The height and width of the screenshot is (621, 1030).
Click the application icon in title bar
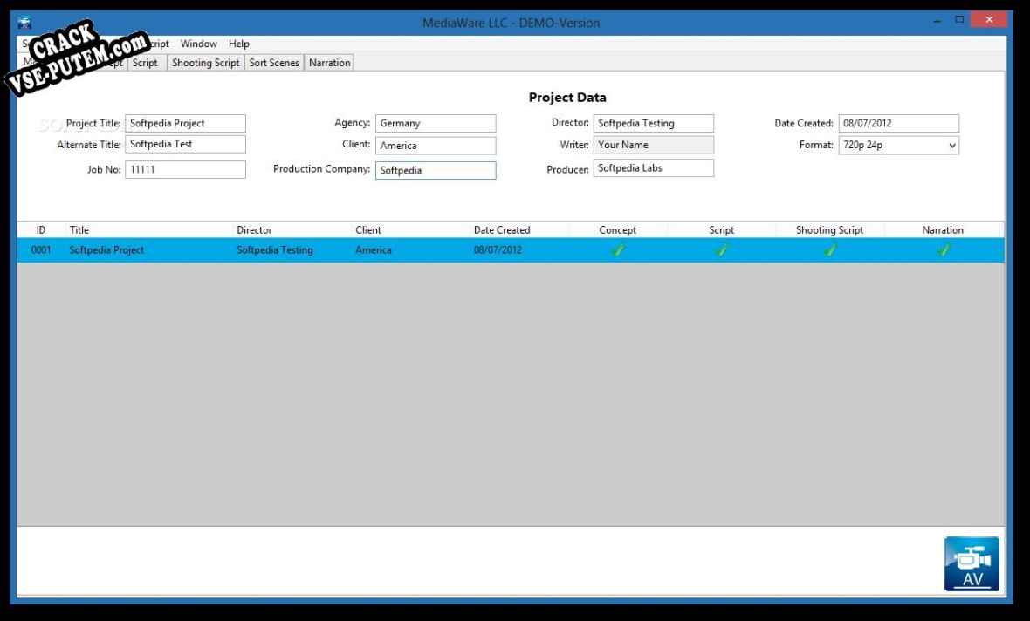(x=24, y=23)
